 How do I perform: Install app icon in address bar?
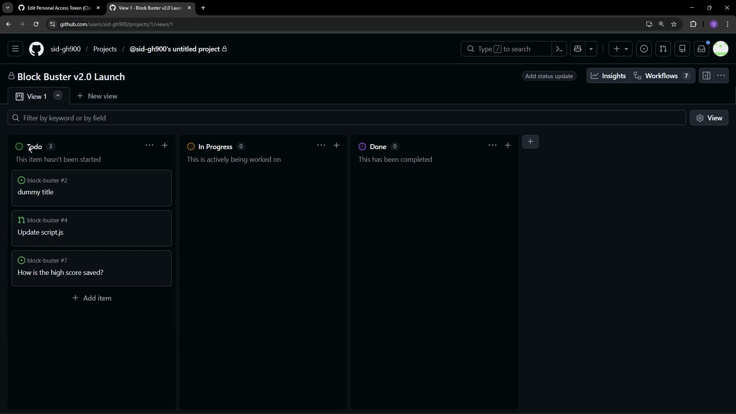(x=649, y=24)
